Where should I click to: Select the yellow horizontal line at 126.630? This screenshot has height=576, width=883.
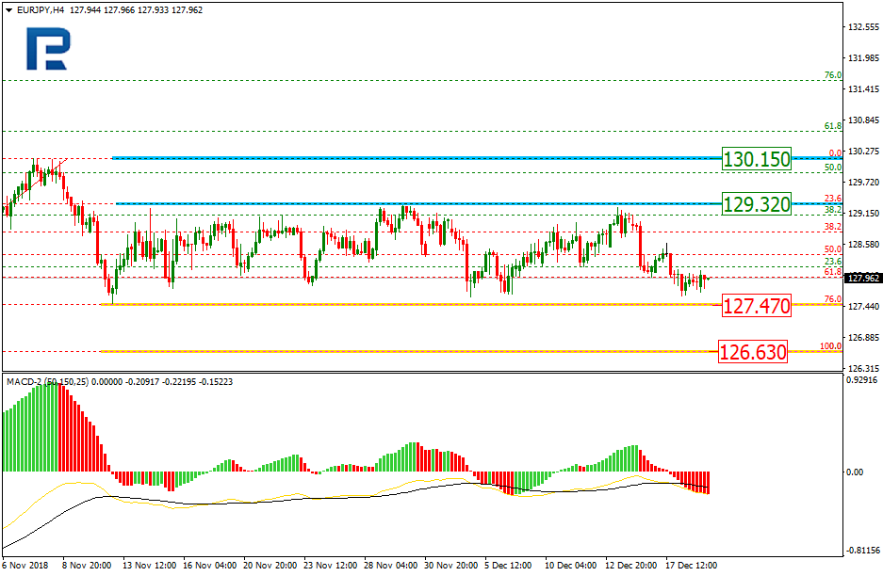pyautogui.click(x=405, y=351)
